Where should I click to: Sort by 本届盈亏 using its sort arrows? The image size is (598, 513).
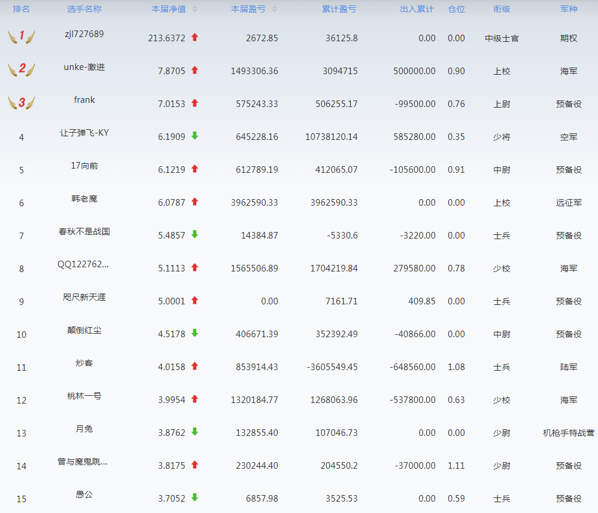(275, 9)
